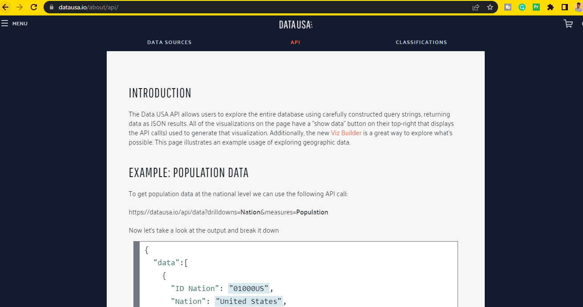Screen dimensions: 583x307
Task: Click the site security lock icon
Action: coord(52,7)
